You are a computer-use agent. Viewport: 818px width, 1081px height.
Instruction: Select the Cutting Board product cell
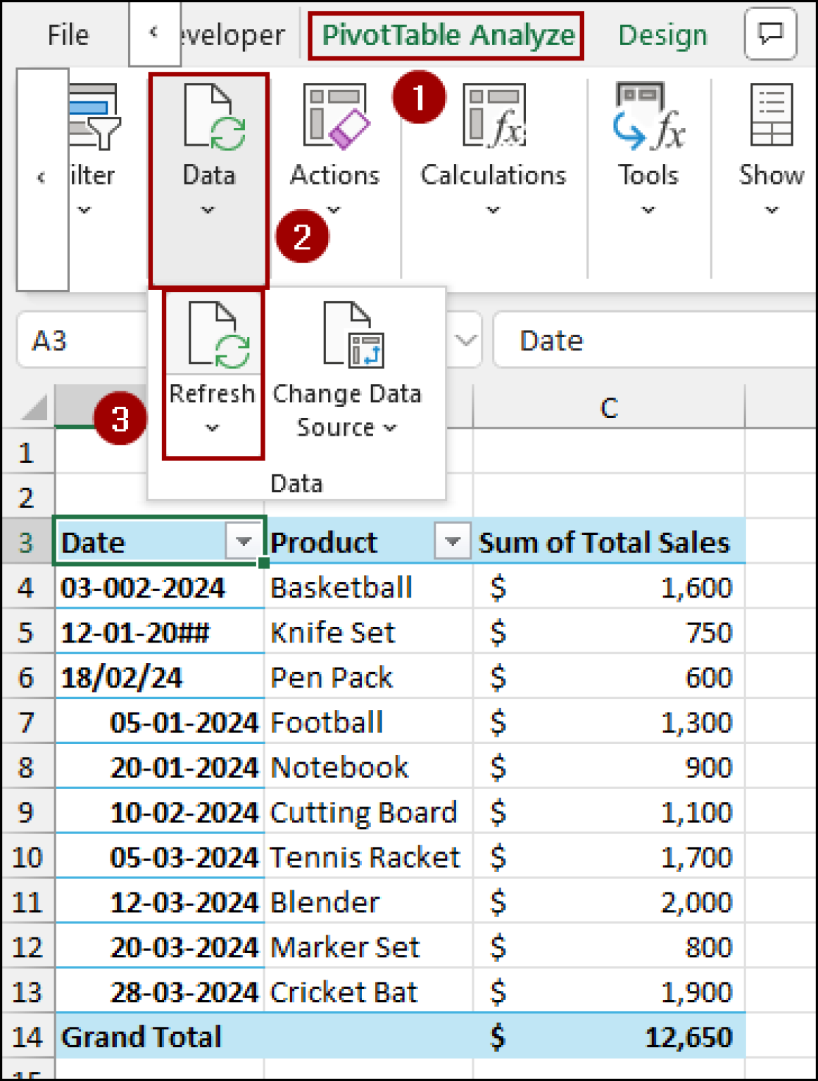pos(369,813)
